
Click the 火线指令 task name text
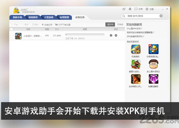tap(32, 36)
